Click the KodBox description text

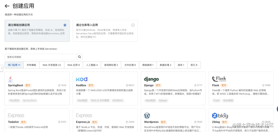click(x=104, y=92)
